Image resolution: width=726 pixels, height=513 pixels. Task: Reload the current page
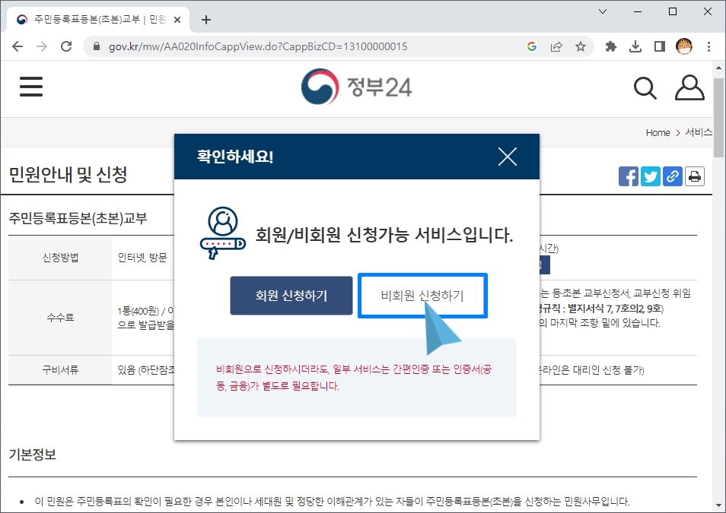point(66,46)
